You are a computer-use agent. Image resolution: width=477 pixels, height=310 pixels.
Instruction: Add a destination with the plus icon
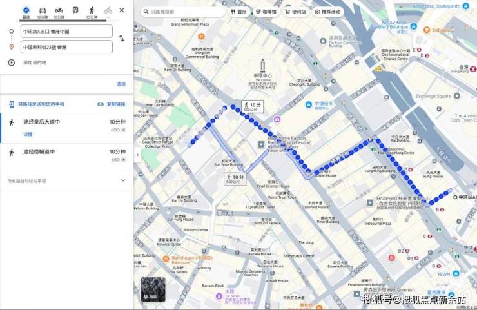tap(12, 63)
